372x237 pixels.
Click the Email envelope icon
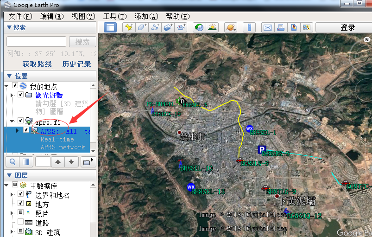tap(268, 27)
